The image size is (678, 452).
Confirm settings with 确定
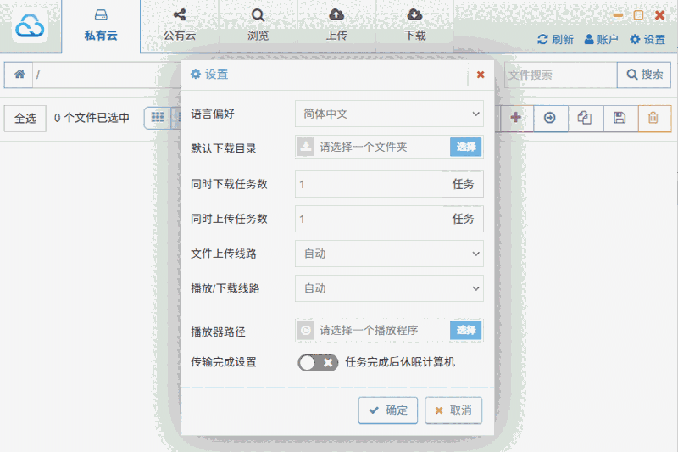(x=388, y=410)
